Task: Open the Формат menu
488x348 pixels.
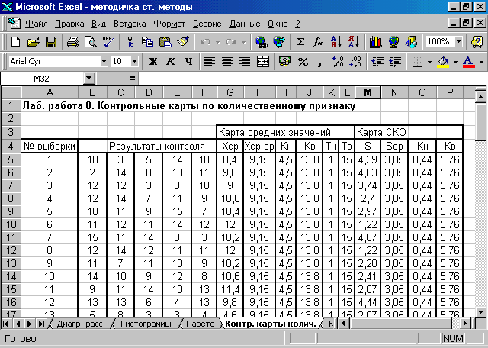Action: pos(169,24)
